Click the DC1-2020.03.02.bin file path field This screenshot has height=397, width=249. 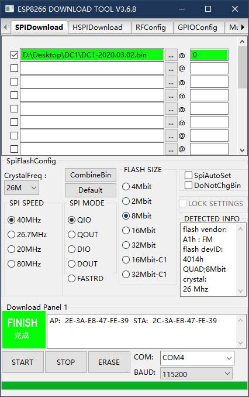92,55
